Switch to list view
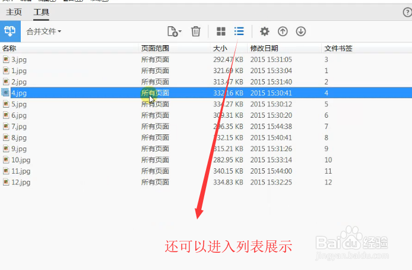The height and width of the screenshot is (270, 412). (x=239, y=31)
